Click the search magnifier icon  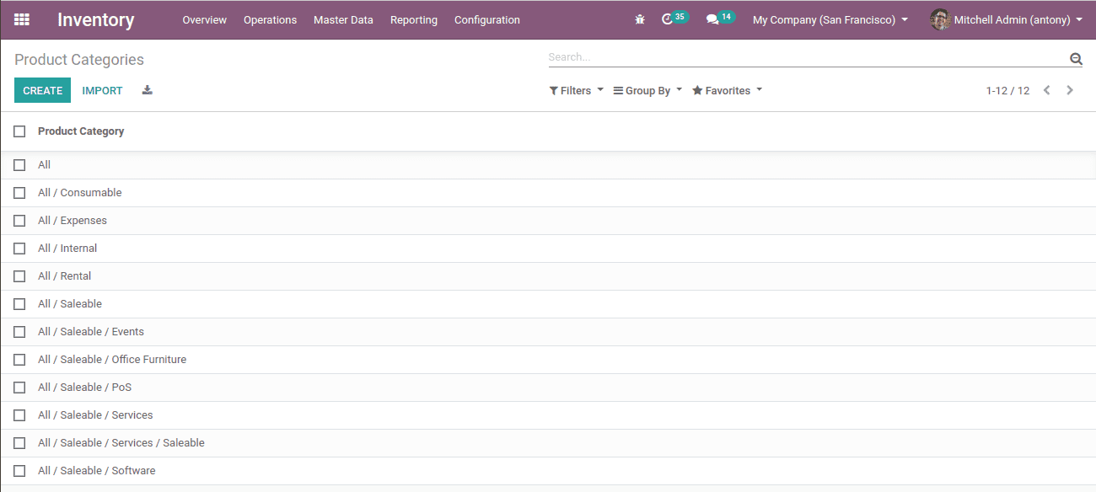(x=1076, y=58)
